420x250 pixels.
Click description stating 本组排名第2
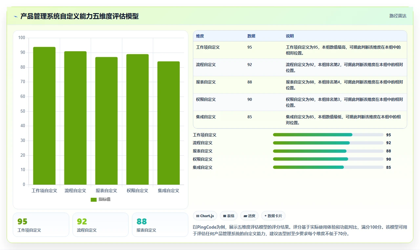point(345,68)
